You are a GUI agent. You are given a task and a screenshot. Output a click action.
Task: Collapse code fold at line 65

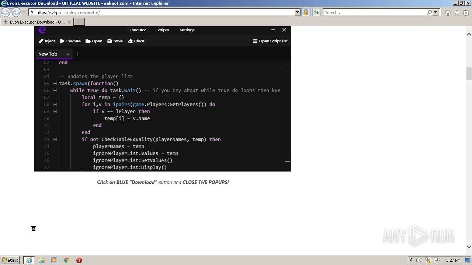click(55, 83)
